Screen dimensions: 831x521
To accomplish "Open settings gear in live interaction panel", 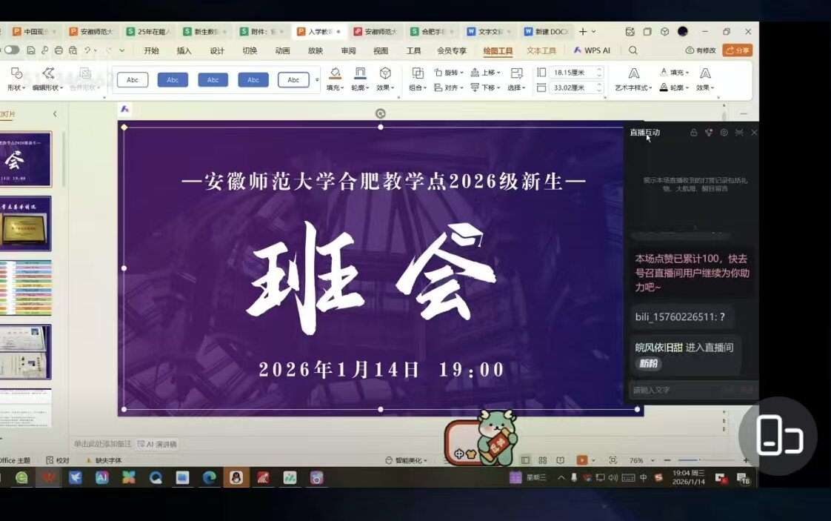I will coord(724,133).
